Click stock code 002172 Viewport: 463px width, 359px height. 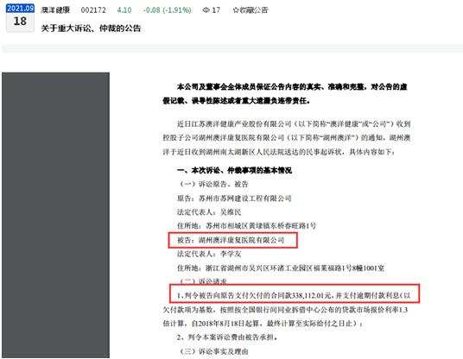coord(93,10)
